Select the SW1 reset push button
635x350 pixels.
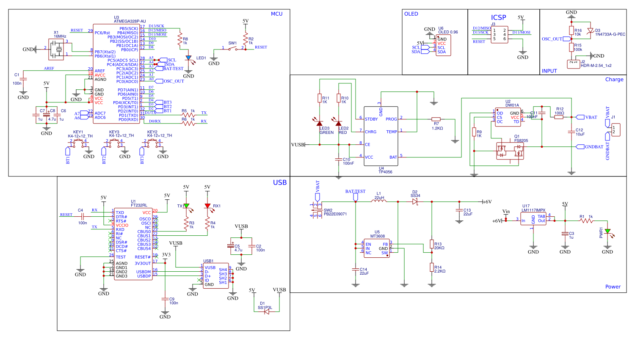(x=233, y=48)
